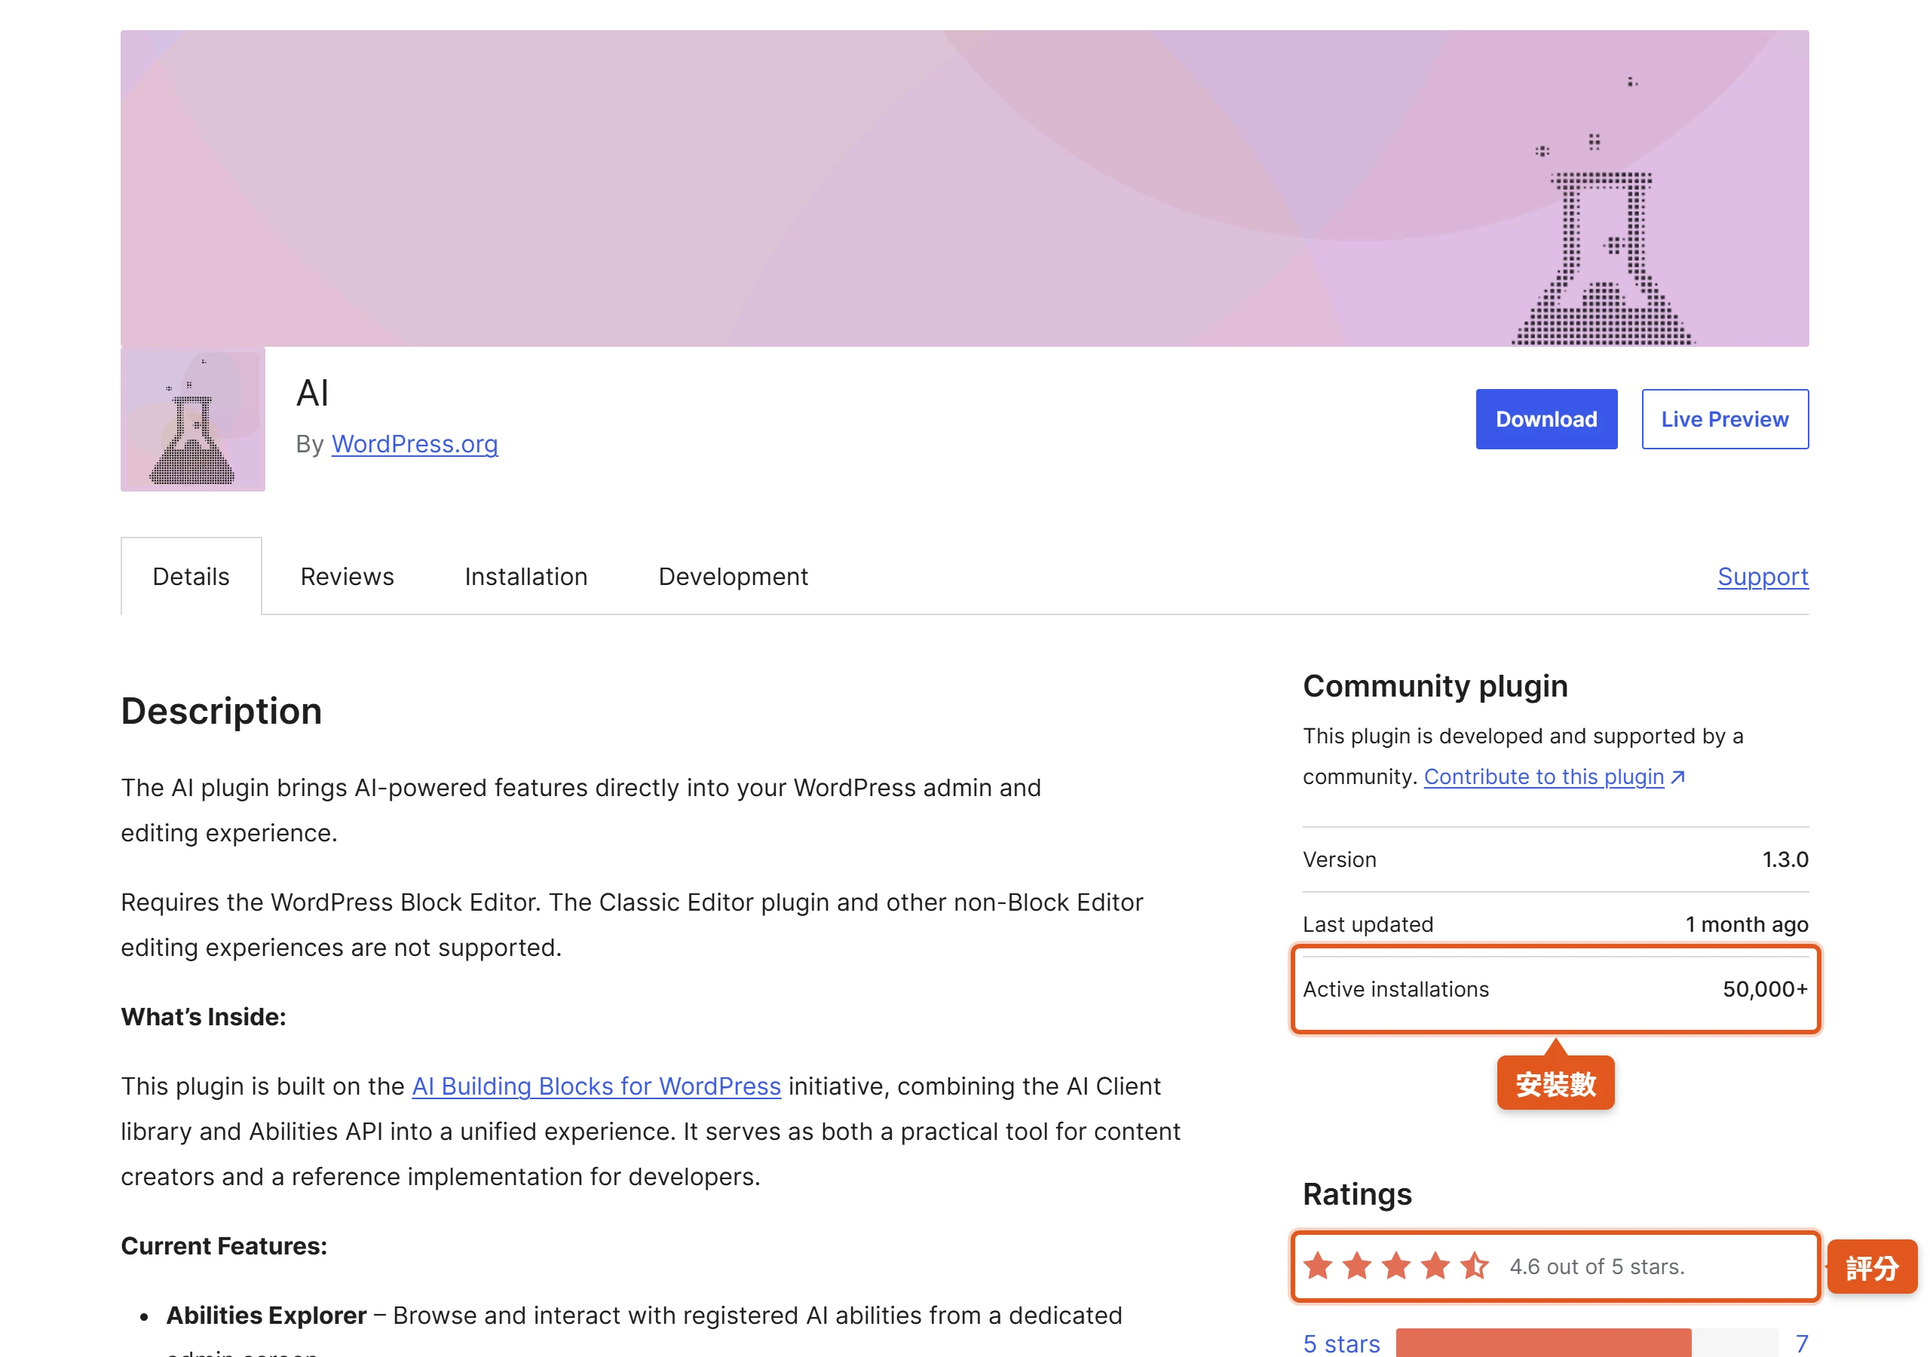Click the What's Inside: heading
Screen dimensions: 1930x1357
[x=204, y=1016]
